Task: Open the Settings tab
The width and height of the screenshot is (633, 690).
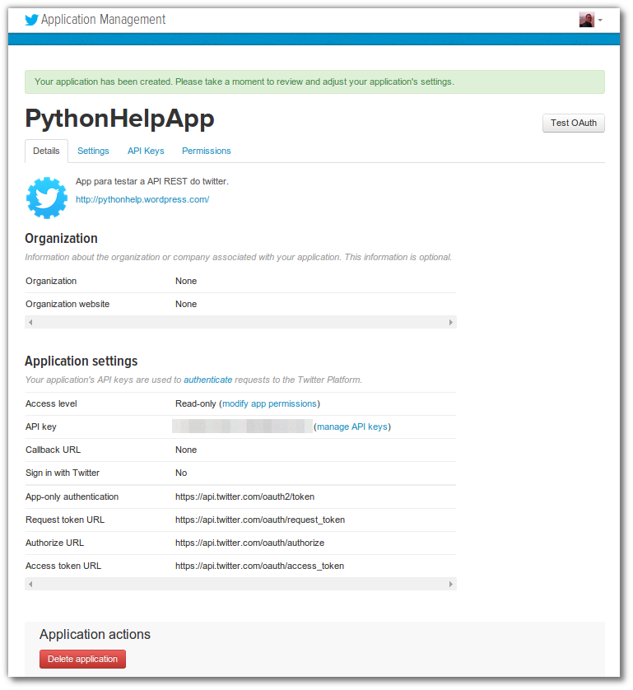Action: point(93,151)
